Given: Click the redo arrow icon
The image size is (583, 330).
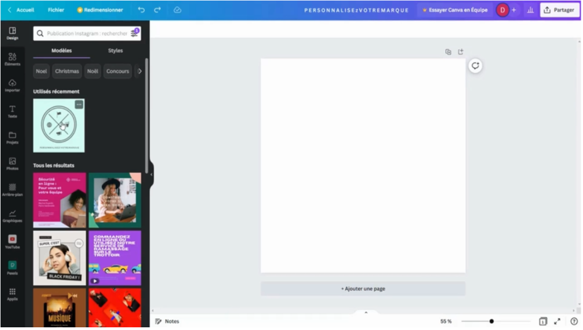Looking at the screenshot, I should 157,10.
